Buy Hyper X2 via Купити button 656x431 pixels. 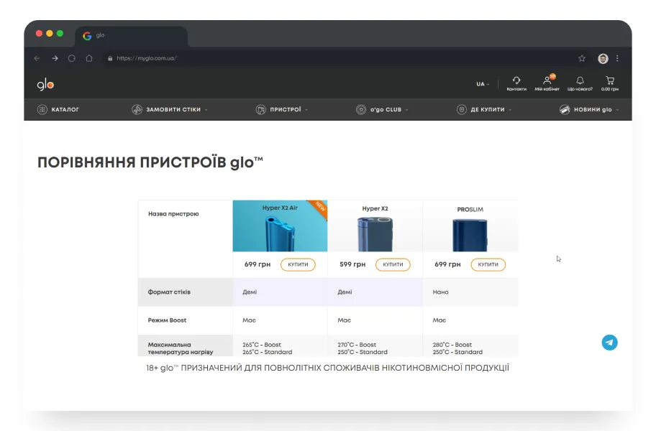pyautogui.click(x=393, y=264)
